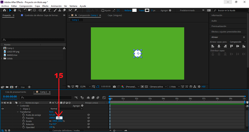Expand the Elipse 1 group
The height and width of the screenshot is (132, 249).
coord(21,109)
